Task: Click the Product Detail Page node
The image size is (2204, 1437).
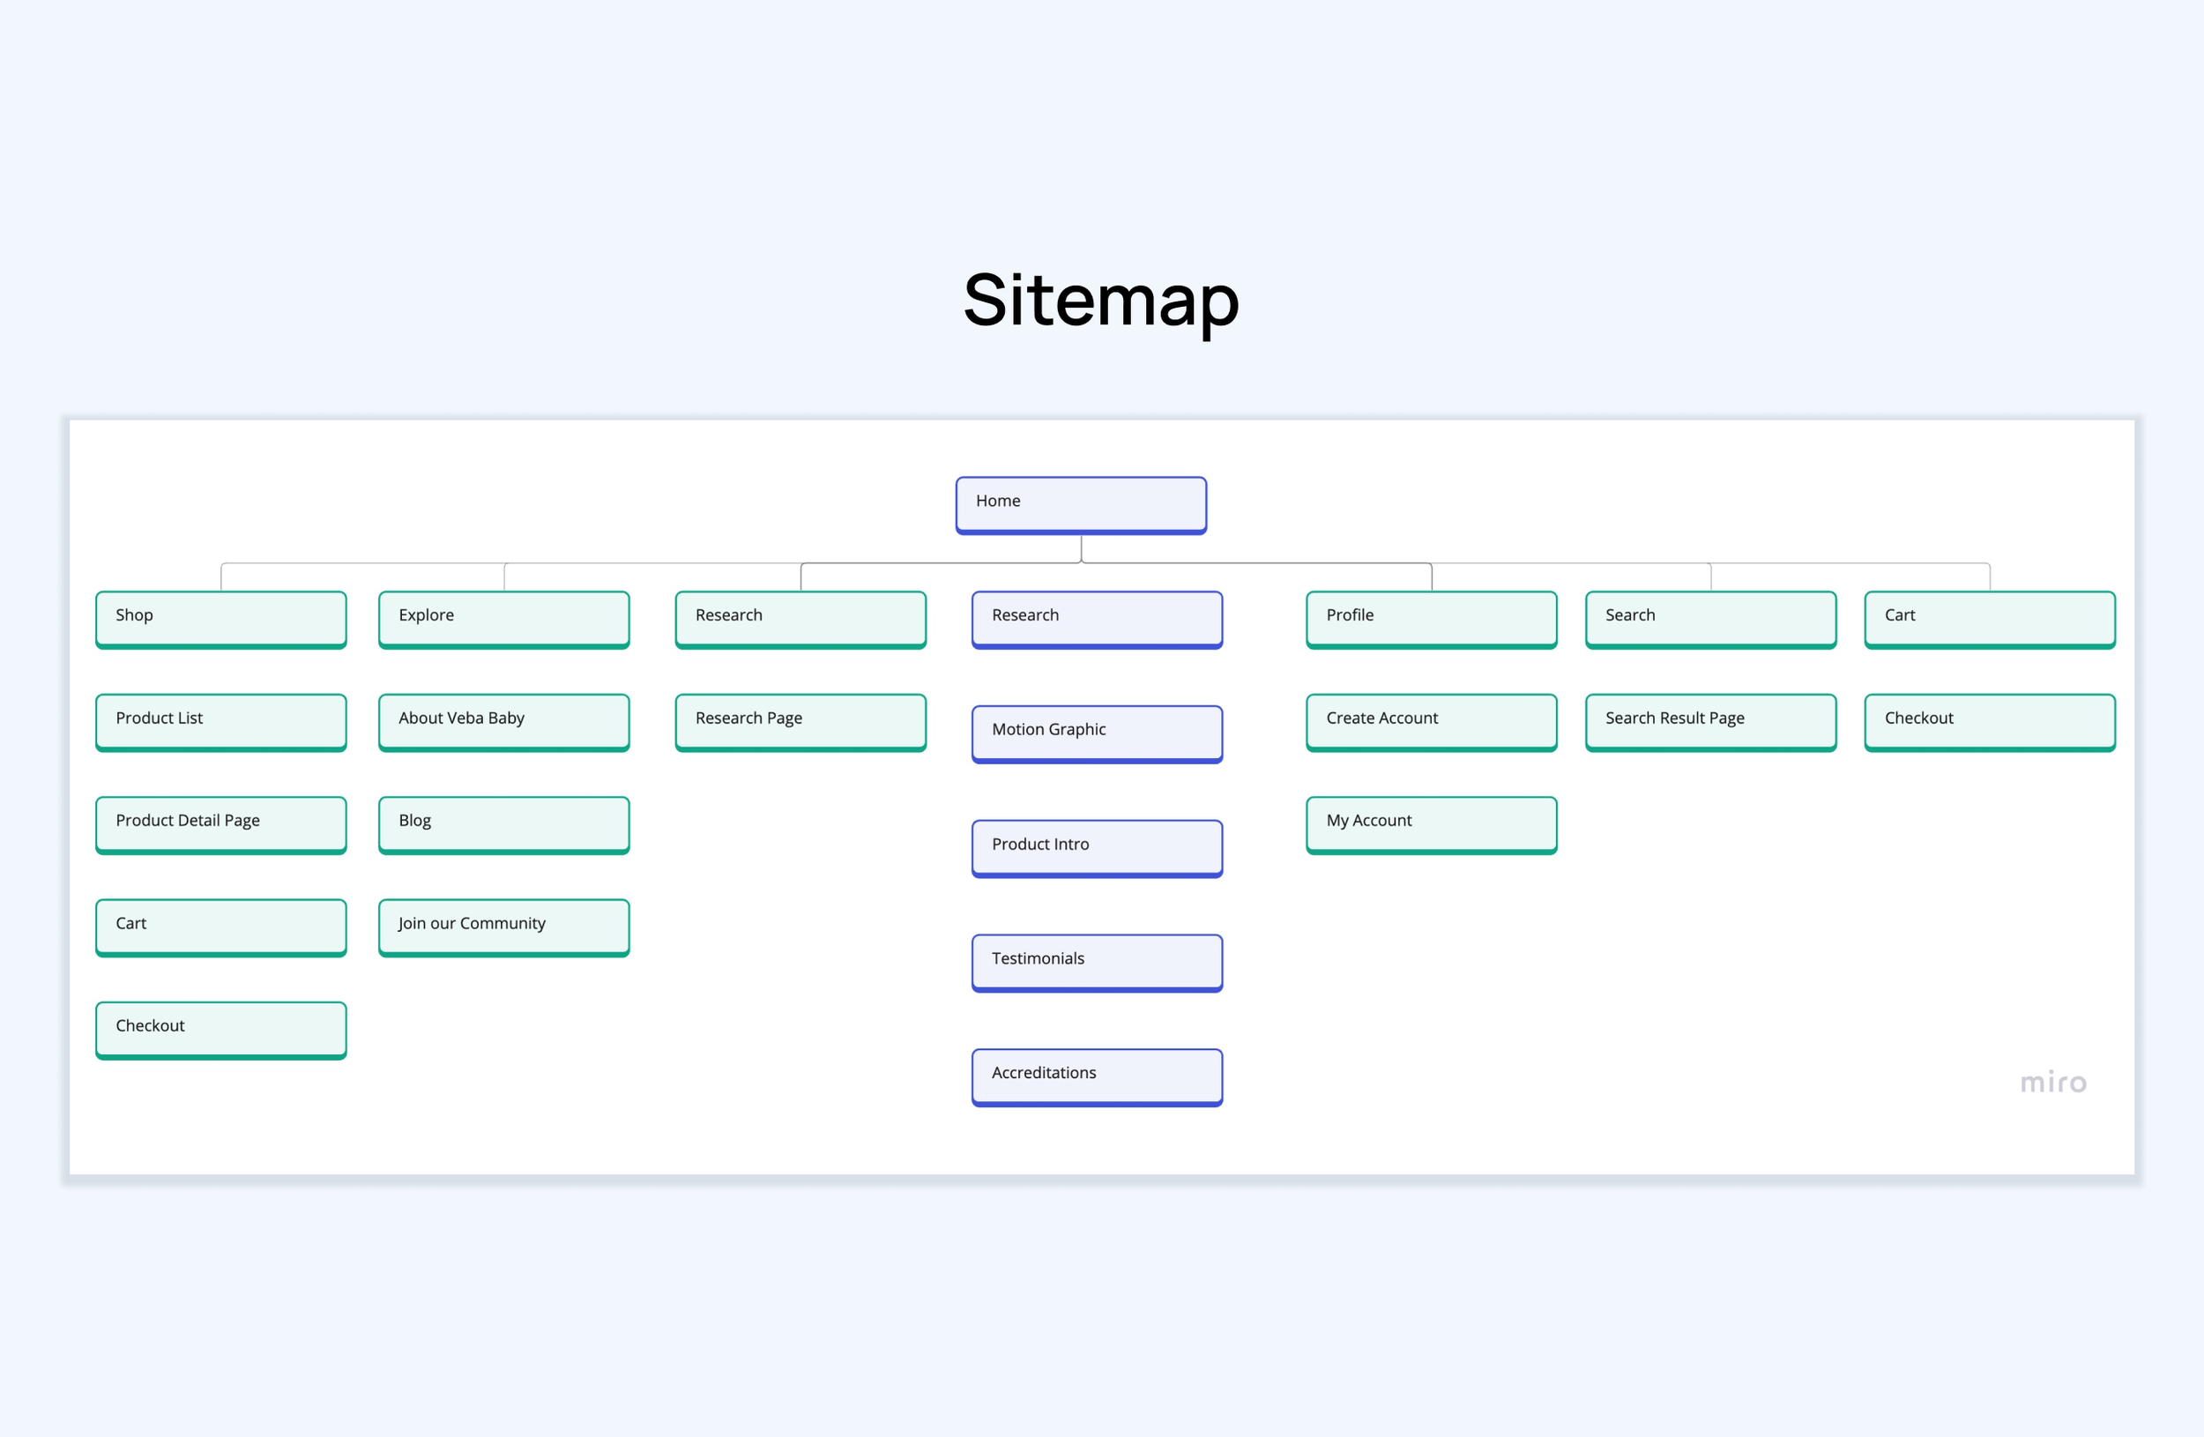Action: pos(221,825)
